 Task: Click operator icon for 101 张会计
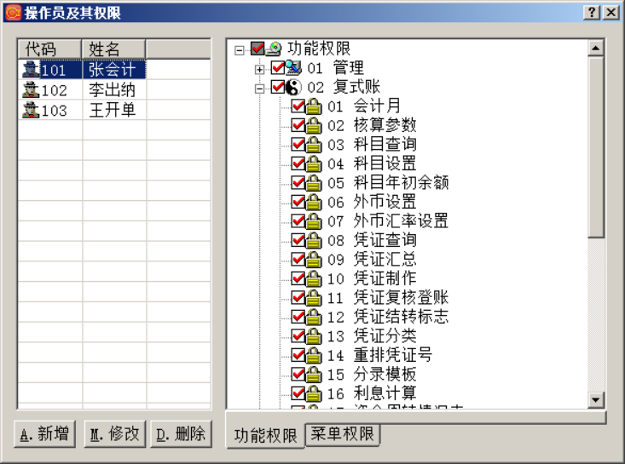tap(31, 70)
